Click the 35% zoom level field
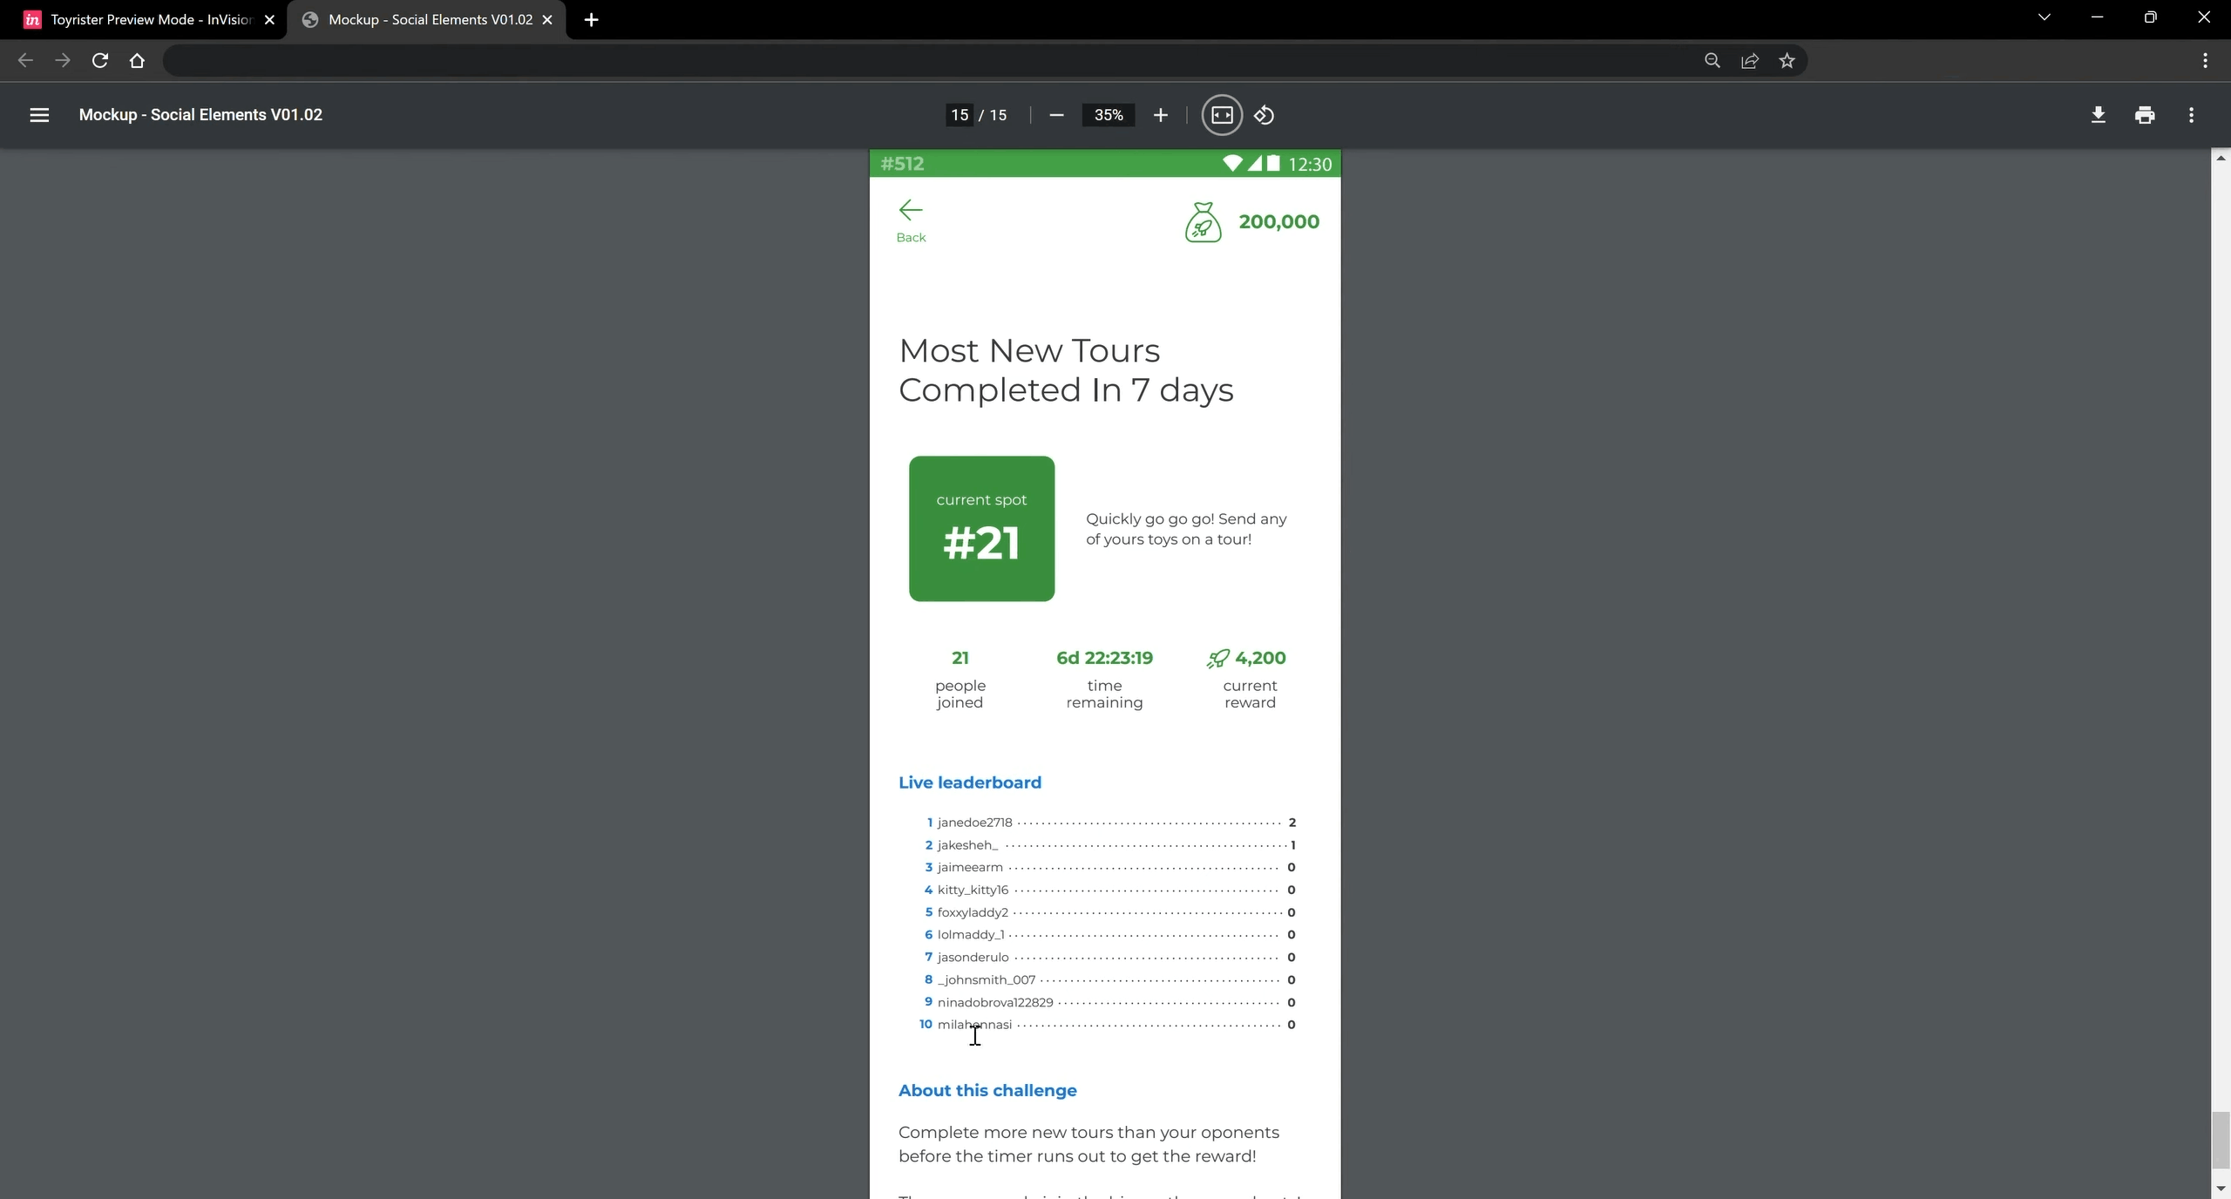This screenshot has height=1199, width=2231. [1109, 115]
